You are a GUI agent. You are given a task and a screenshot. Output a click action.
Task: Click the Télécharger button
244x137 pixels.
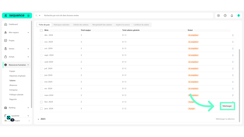pyautogui.click(x=227, y=106)
